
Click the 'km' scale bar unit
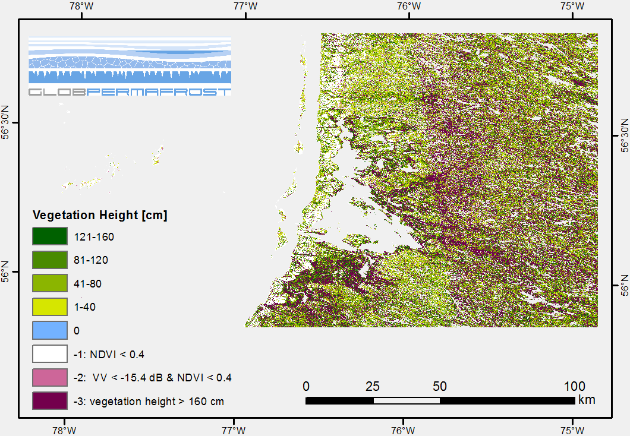[x=587, y=399]
